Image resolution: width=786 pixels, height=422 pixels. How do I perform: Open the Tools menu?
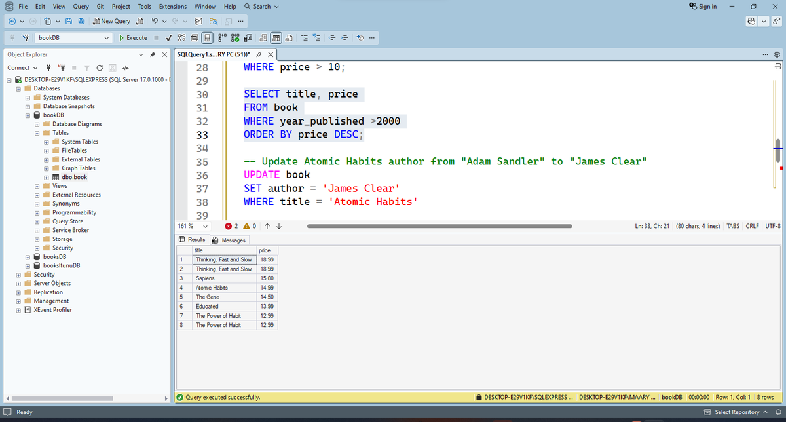coord(145,6)
